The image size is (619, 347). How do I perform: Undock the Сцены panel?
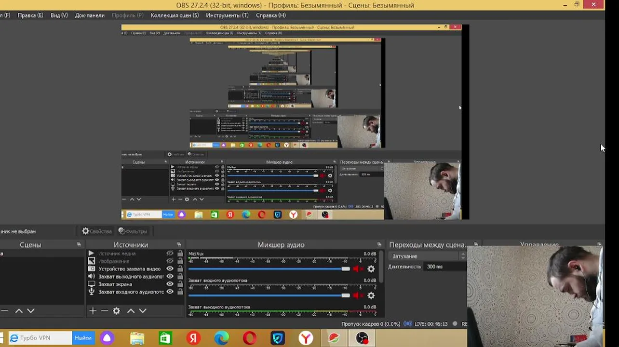(x=79, y=245)
